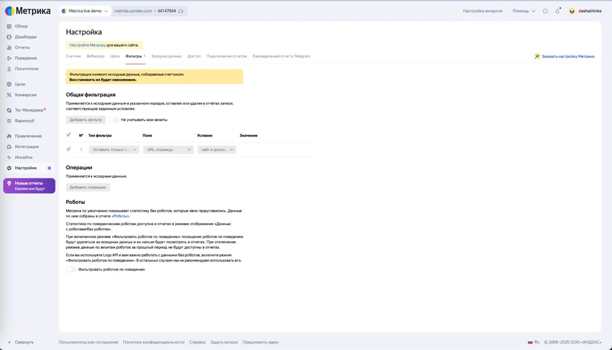
Task: Click the Настройки gear icon in sidebar
Action: tap(9, 168)
